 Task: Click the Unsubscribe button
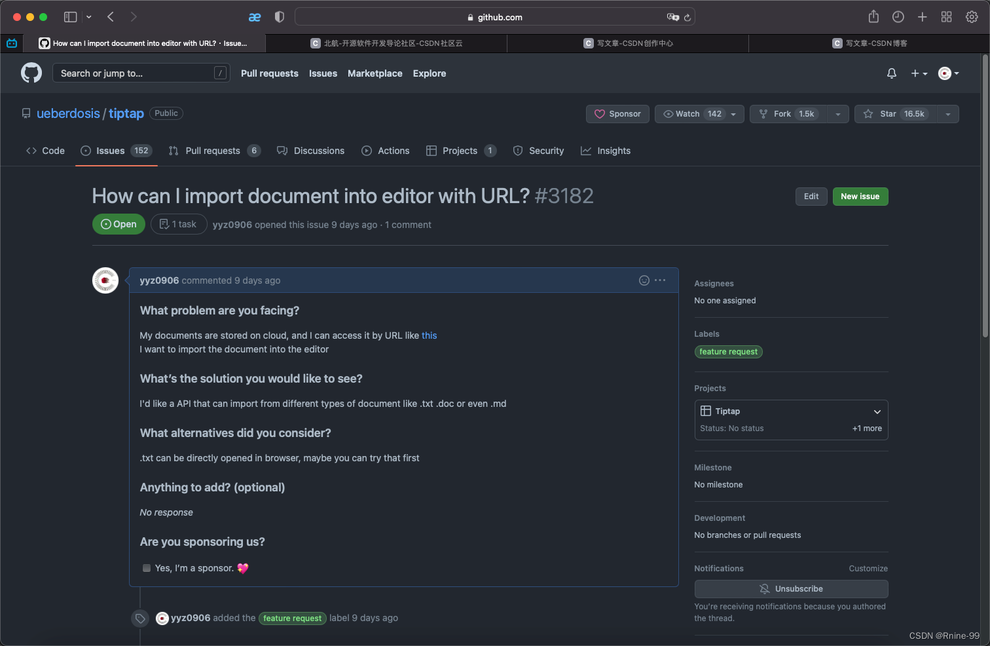coord(791,589)
